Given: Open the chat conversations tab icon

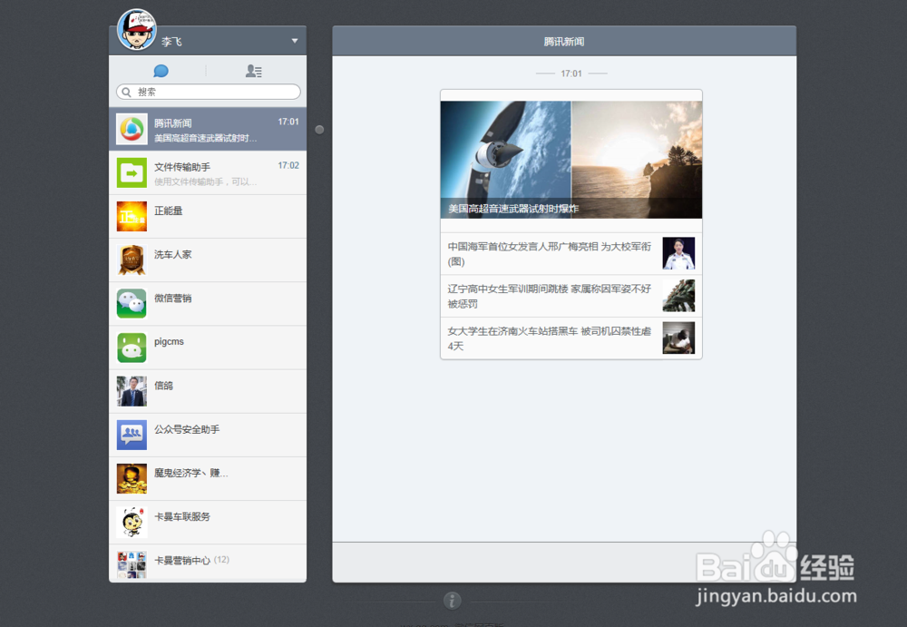Looking at the screenshot, I should pyautogui.click(x=162, y=70).
